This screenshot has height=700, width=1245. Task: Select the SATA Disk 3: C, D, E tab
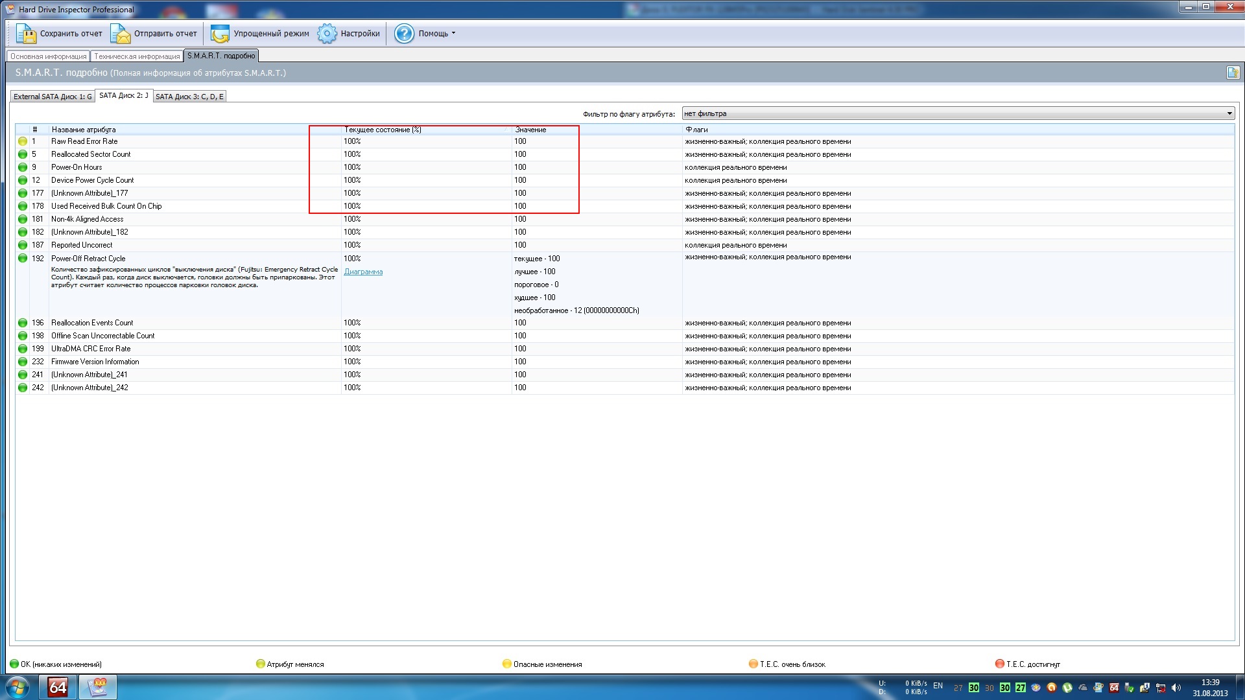189,97
